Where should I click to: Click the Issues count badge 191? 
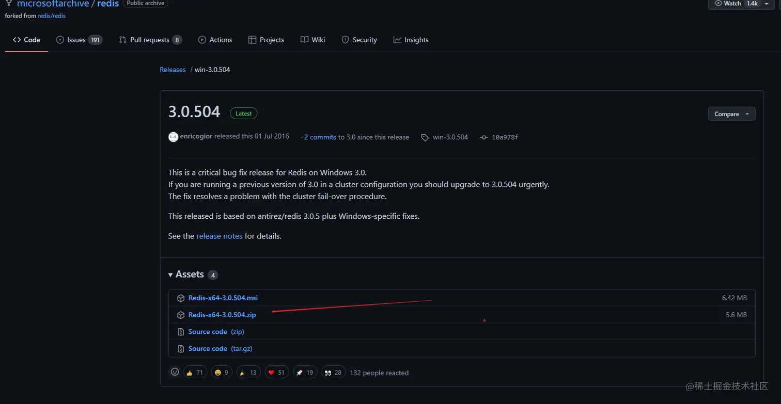(96, 40)
